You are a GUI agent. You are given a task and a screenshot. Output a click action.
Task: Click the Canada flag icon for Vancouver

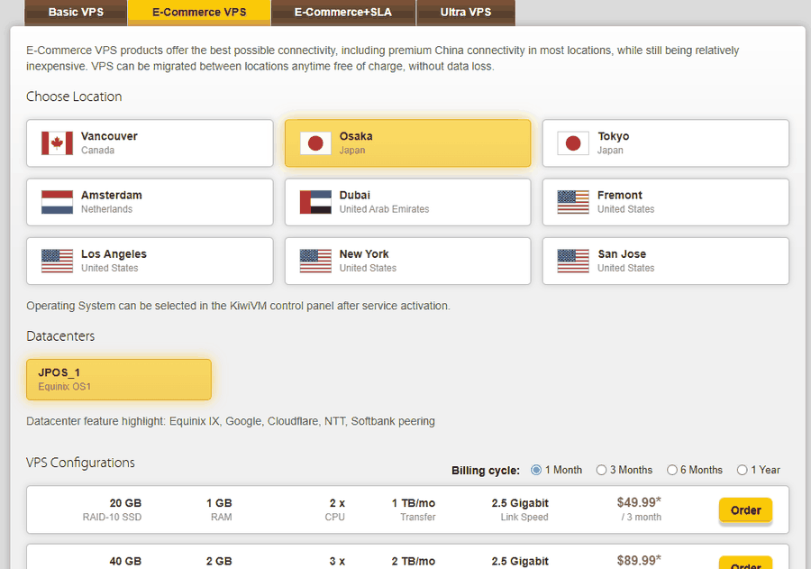click(57, 142)
